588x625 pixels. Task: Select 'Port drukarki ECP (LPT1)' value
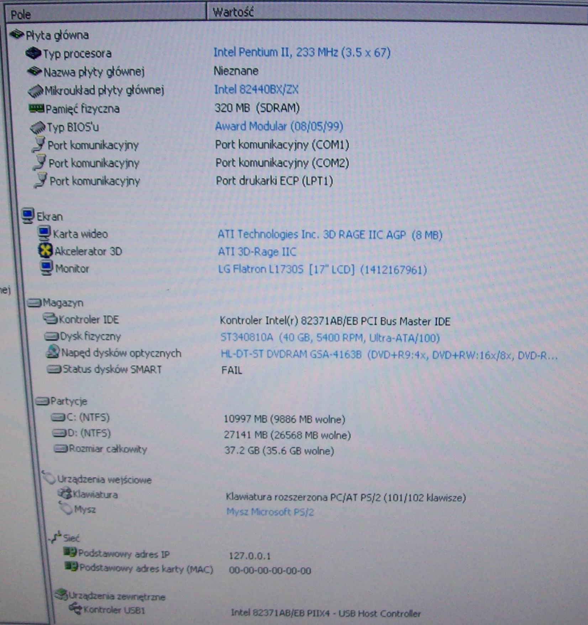(x=274, y=181)
